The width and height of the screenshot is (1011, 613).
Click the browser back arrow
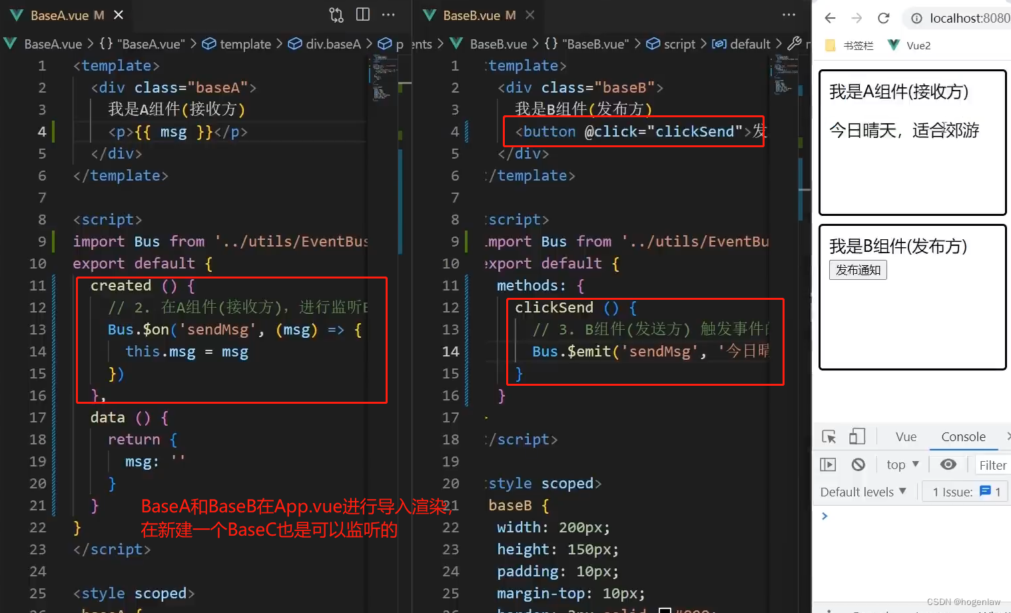click(830, 18)
